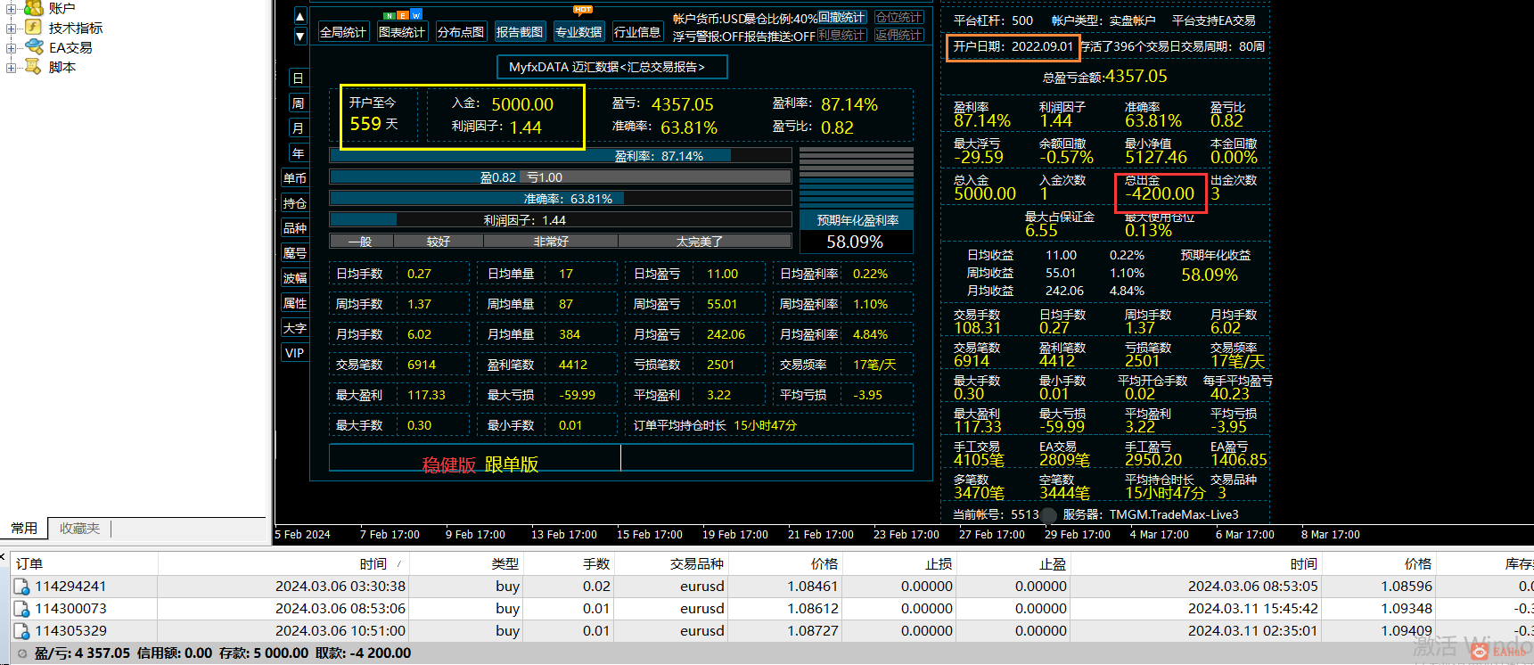Click the balance row circle icon

(22, 653)
